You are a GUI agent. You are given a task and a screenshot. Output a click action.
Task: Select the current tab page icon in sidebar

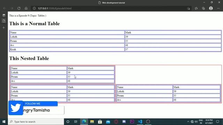(4, 21)
